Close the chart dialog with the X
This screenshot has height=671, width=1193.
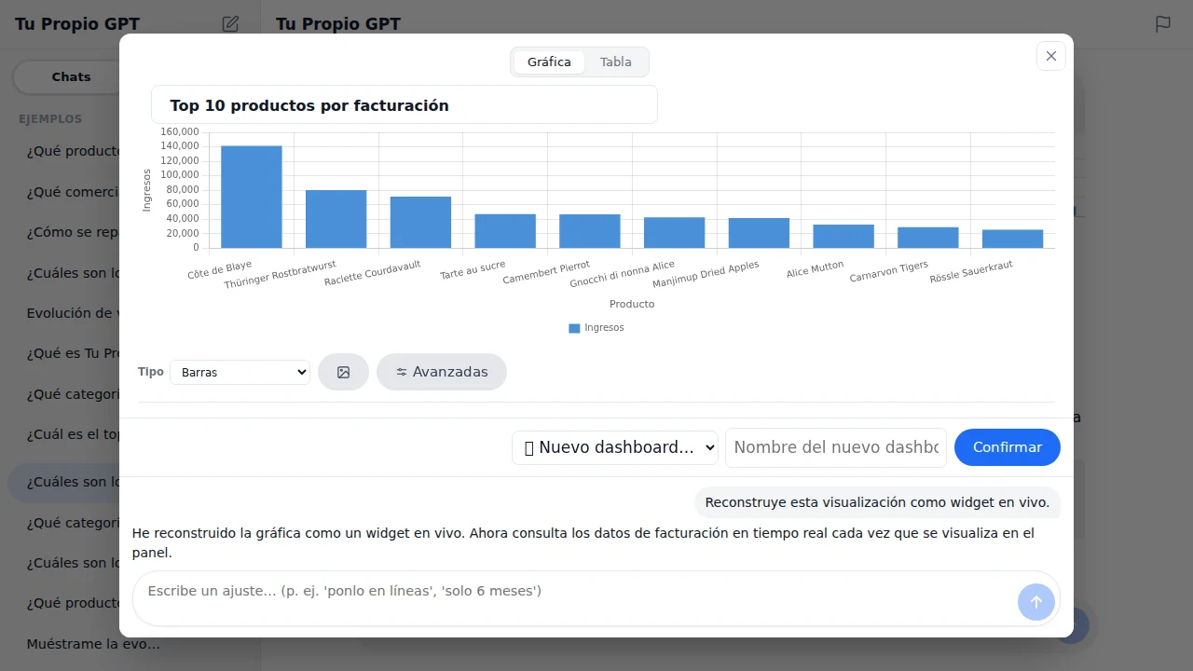(1051, 56)
